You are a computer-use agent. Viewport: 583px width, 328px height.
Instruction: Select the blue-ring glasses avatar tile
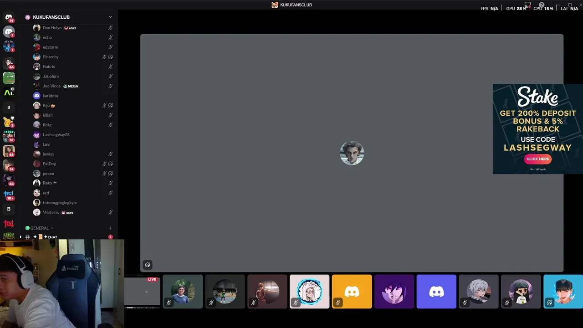pos(309,292)
